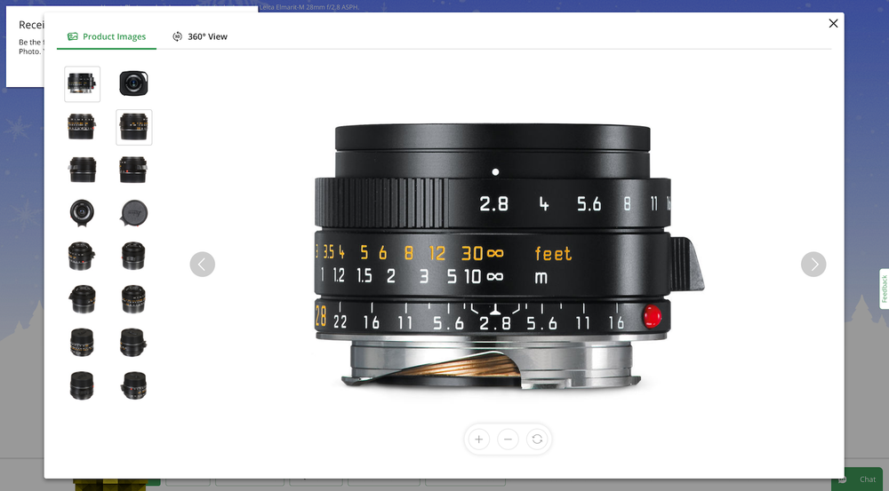The width and height of the screenshot is (889, 491).
Task: Open the fifth-row left angled lens thumbnail
Action: point(82,256)
